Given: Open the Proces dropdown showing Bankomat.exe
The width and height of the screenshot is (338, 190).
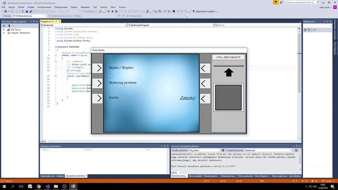Looking at the screenshot, I should [29, 16].
